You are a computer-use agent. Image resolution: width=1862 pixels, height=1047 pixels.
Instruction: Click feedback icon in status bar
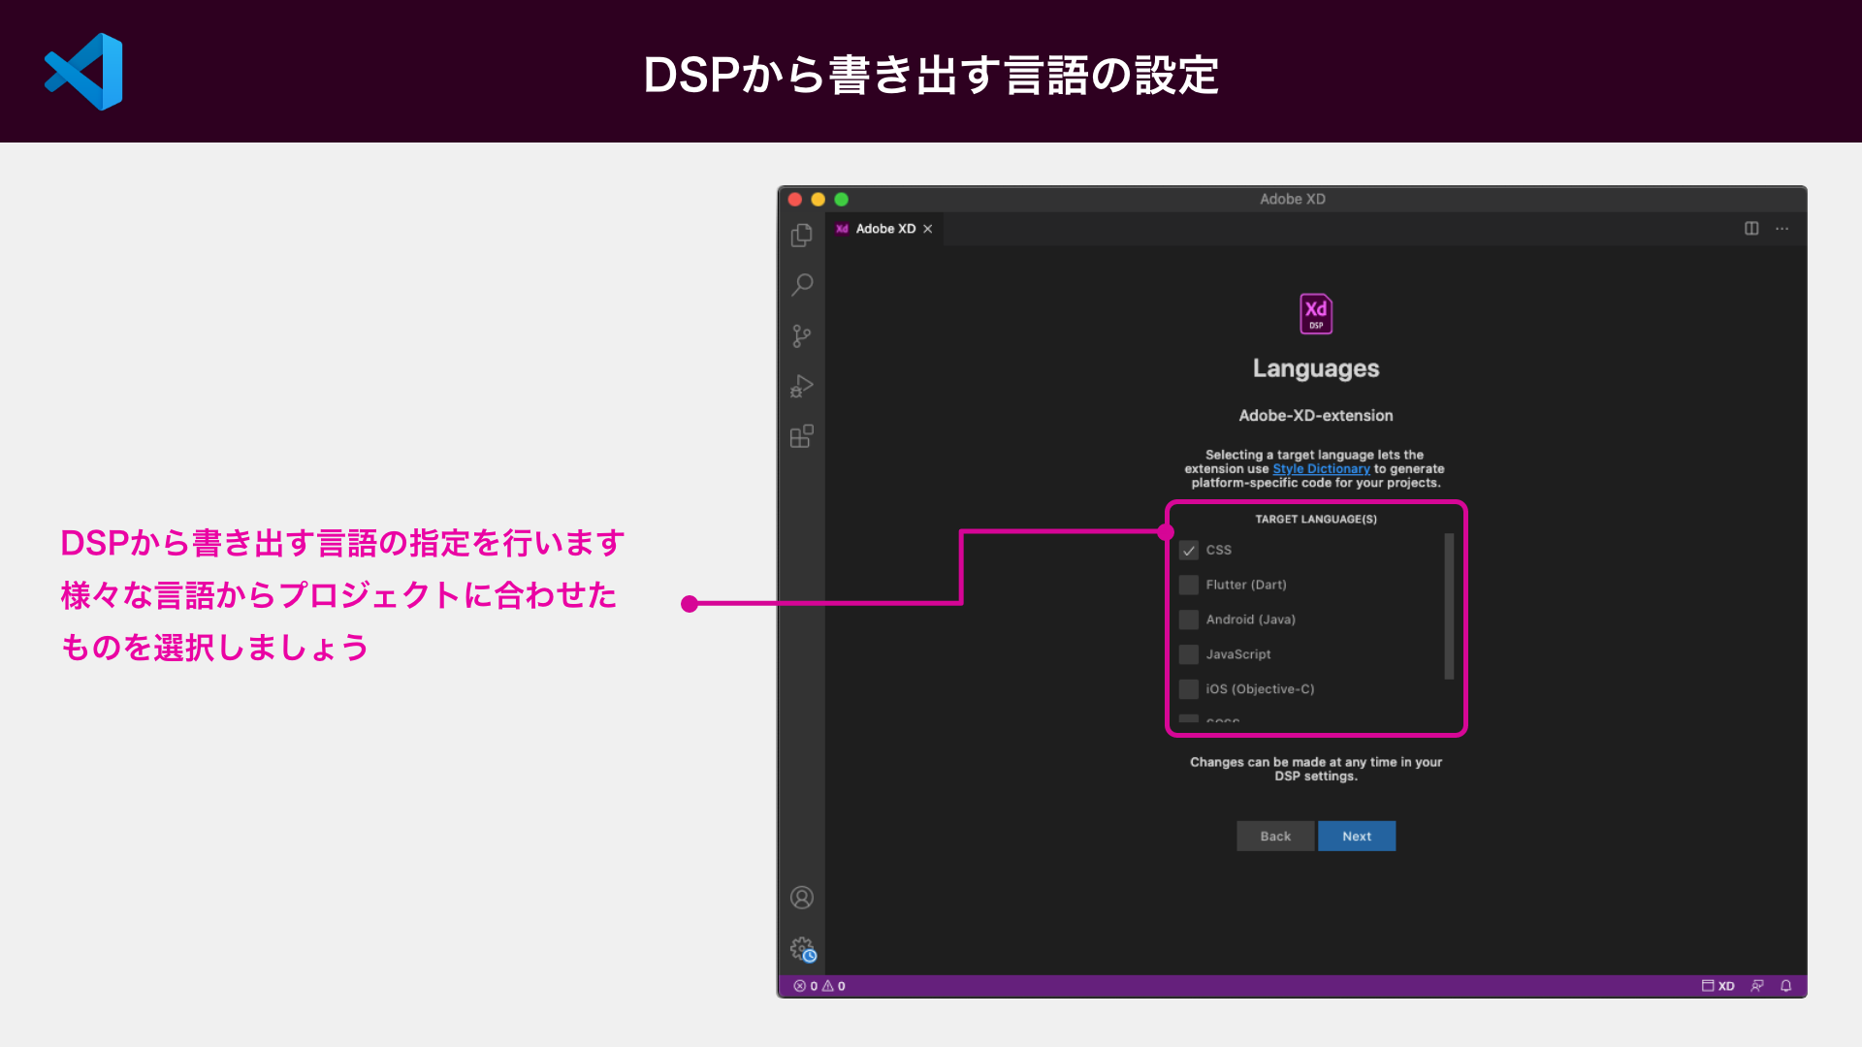coord(1756,986)
